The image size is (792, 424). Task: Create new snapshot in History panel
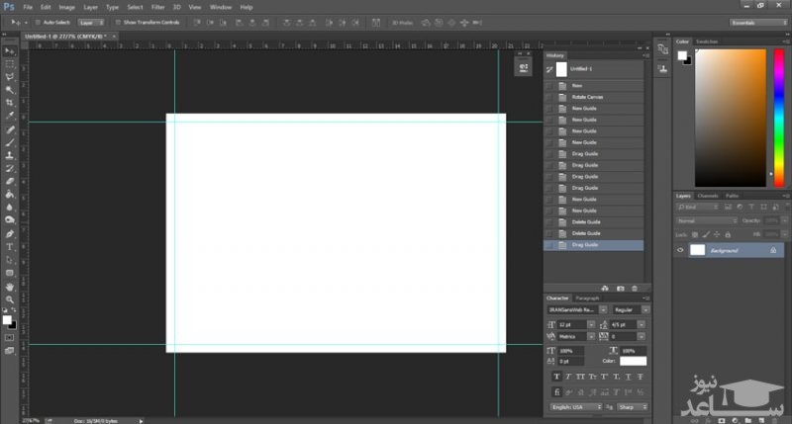click(x=620, y=288)
